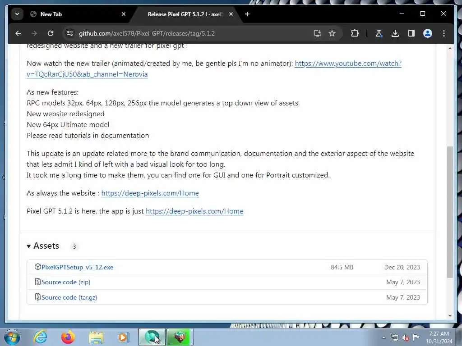
Task: Reload the GitHub release page
Action: tap(51, 33)
